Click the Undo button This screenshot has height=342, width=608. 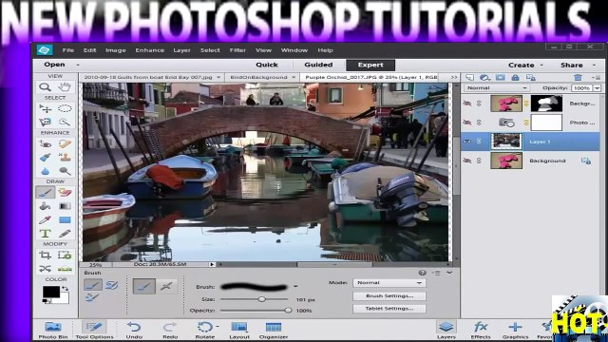[x=134, y=330]
